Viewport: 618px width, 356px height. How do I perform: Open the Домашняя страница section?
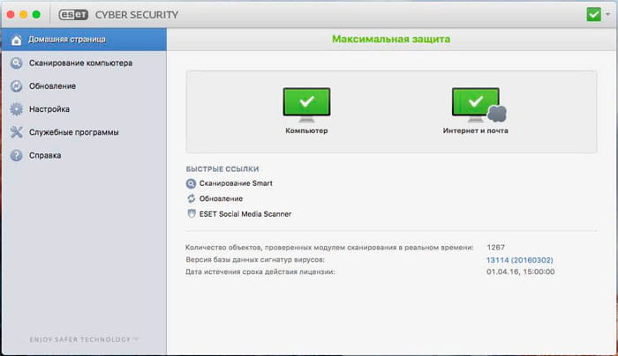click(84, 40)
